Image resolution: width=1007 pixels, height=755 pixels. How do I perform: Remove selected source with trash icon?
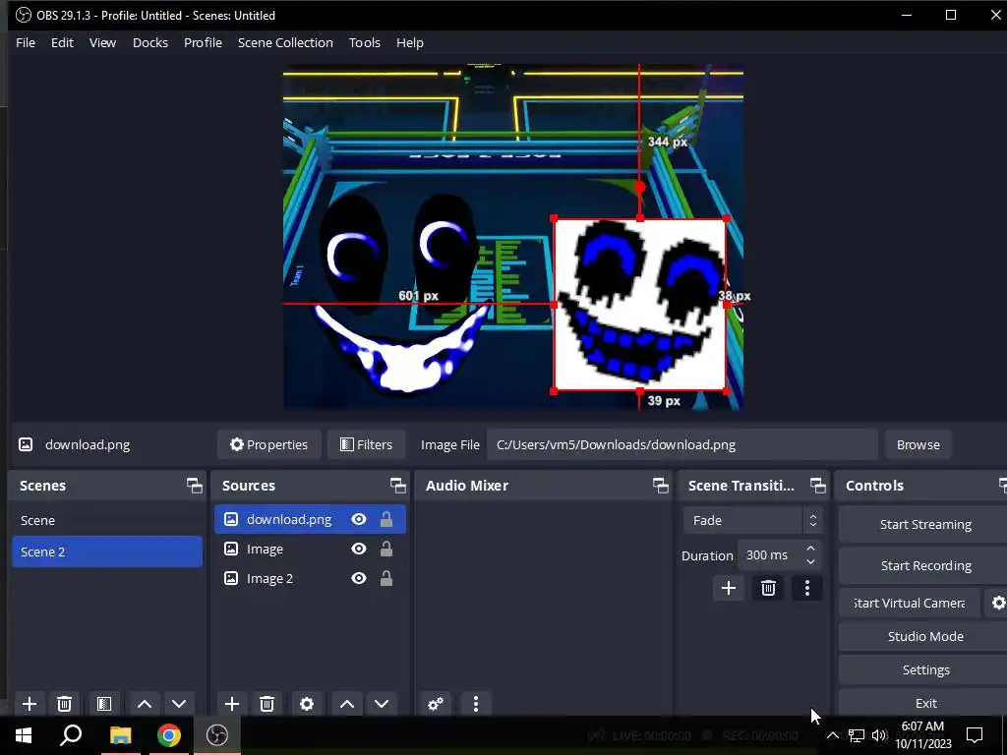click(x=267, y=704)
